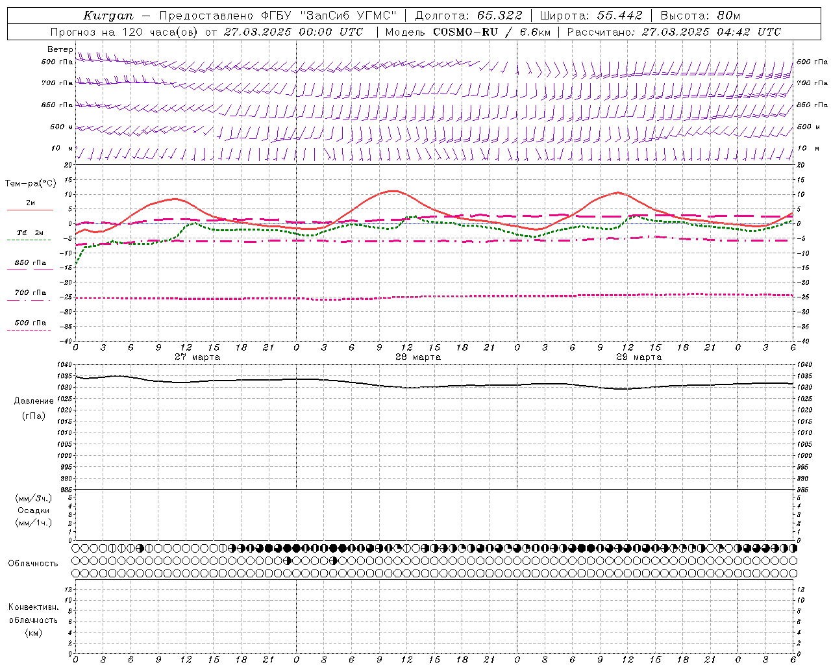The image size is (831, 665).
Task: Click the 10 м wind level label at left
Action: point(62,148)
